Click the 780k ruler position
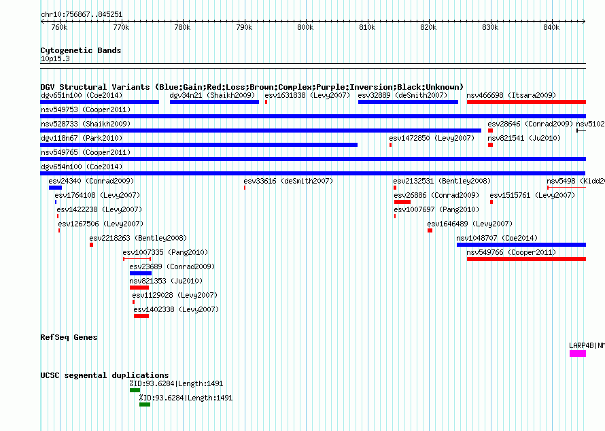Screen dimensions: 605x431 click(182, 27)
